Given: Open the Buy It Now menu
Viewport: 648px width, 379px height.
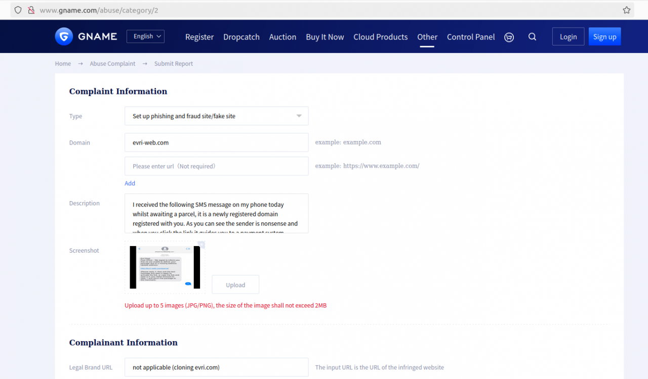Looking at the screenshot, I should pyautogui.click(x=325, y=37).
